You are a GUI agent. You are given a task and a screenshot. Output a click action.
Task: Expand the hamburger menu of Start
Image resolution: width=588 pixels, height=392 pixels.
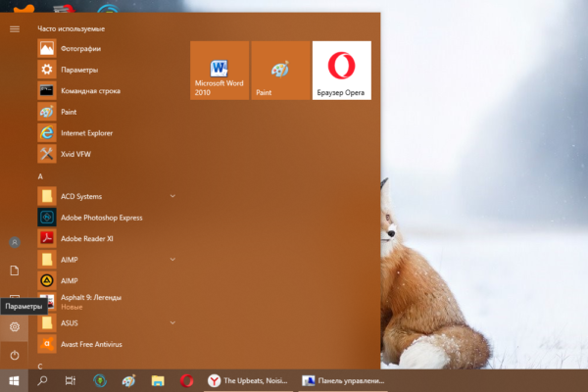(14, 28)
